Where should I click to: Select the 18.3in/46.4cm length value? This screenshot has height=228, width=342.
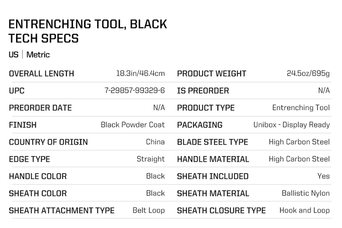(140, 73)
